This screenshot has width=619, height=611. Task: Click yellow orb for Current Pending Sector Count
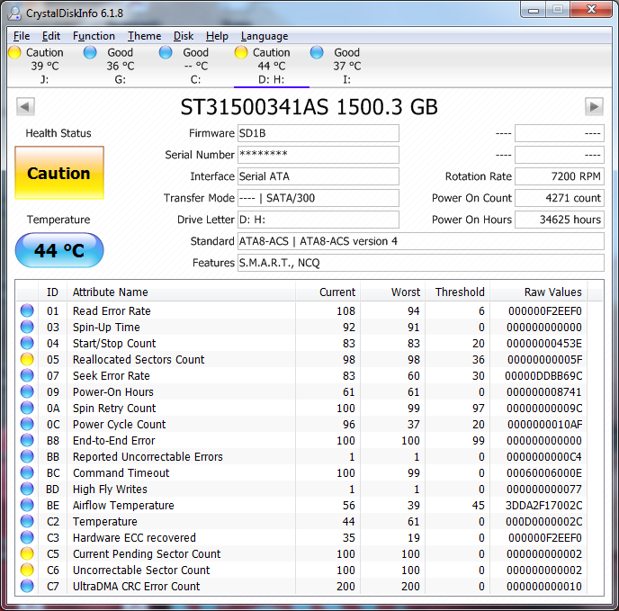[x=27, y=553]
